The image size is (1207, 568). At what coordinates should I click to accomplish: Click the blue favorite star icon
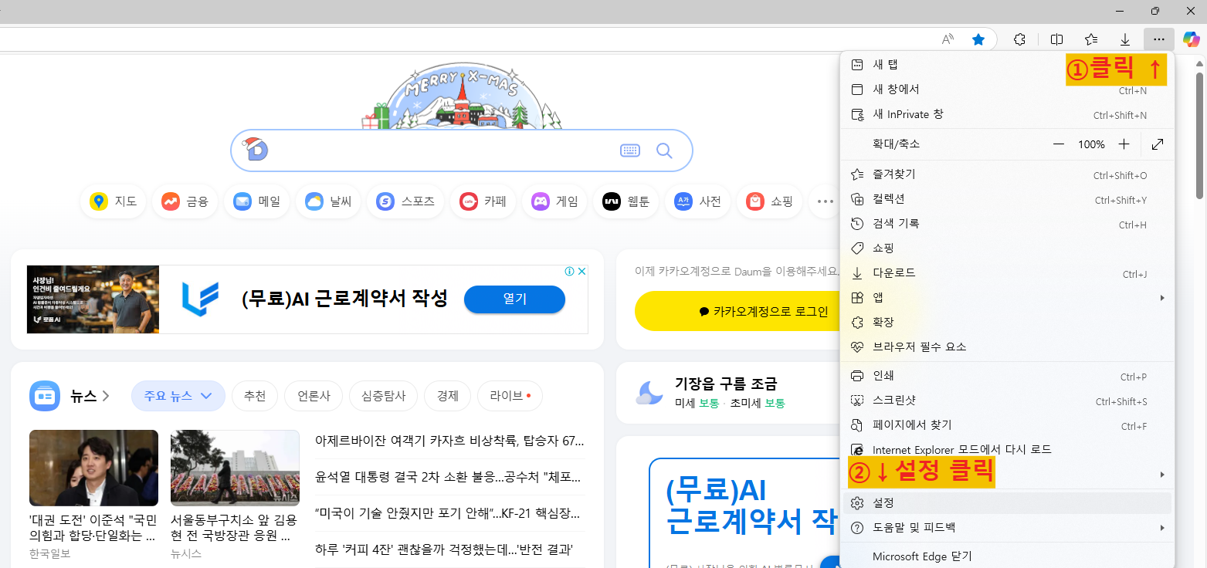tap(978, 39)
